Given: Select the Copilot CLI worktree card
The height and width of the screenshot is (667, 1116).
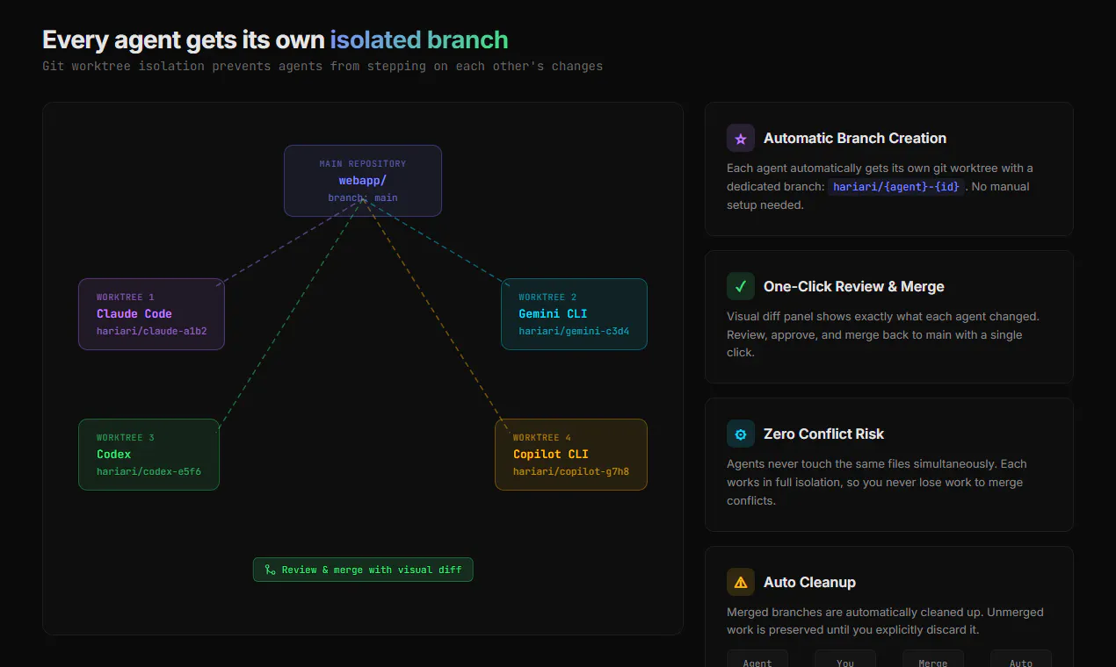Looking at the screenshot, I should point(571,455).
